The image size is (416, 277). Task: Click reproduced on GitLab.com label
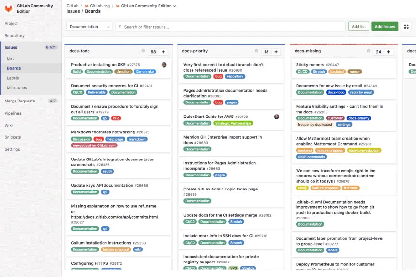point(94,146)
